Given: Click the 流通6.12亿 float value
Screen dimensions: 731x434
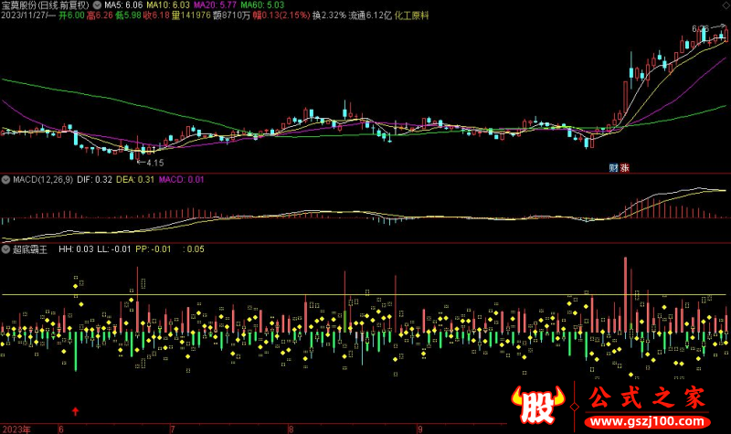Looking at the screenshot, I should (370, 16).
